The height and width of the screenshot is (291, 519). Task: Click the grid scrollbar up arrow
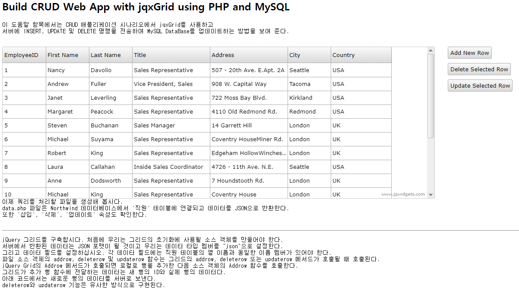pyautogui.click(x=430, y=51)
